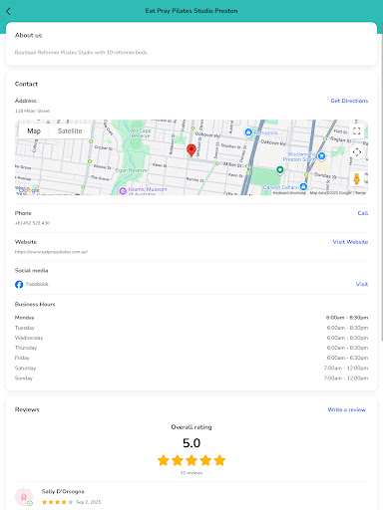Open Write a review
The image size is (383, 510).
pos(347,409)
